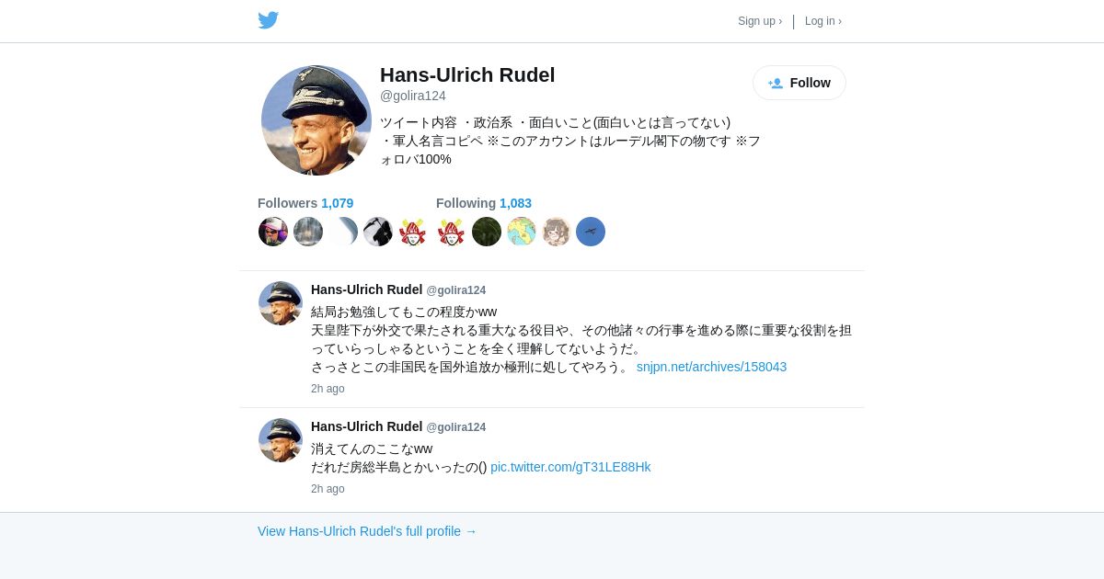View Hans-Ulrich Rudel's full profile link
This screenshot has height=579, width=1104.
click(x=367, y=531)
